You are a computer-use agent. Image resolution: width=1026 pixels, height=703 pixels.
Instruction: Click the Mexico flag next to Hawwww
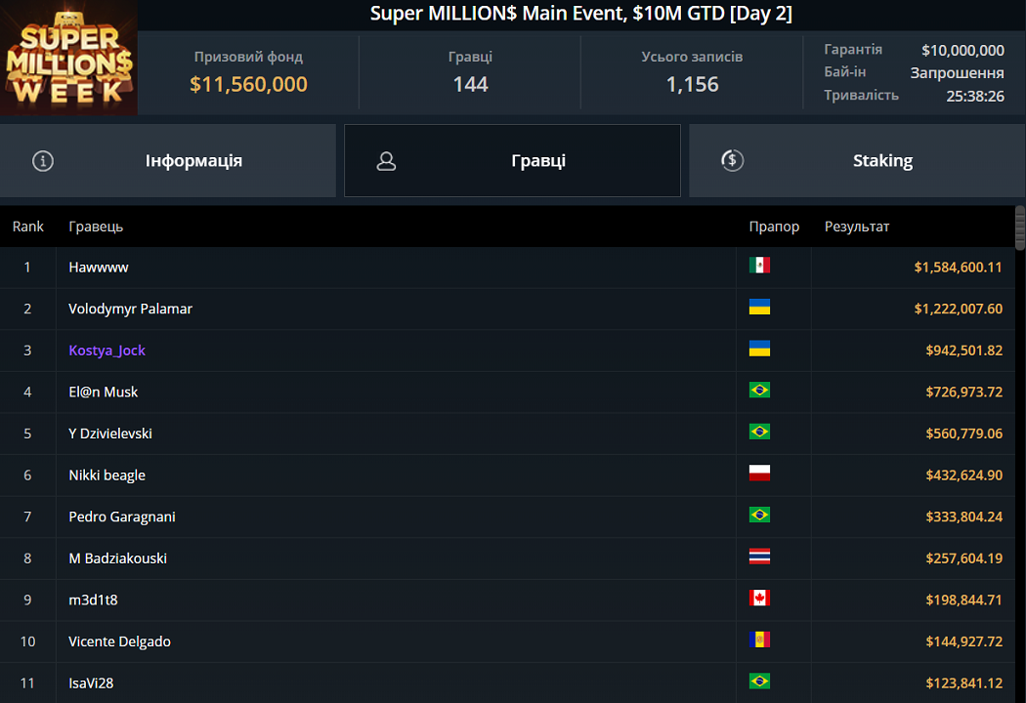pyautogui.click(x=761, y=267)
